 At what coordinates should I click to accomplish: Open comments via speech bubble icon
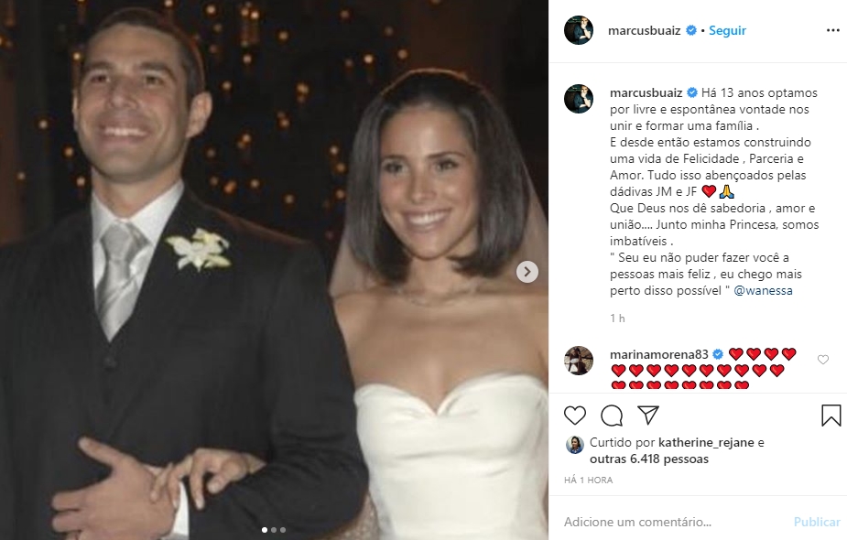click(612, 416)
